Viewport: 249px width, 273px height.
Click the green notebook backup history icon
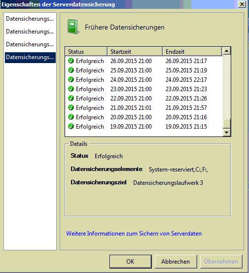point(73,27)
